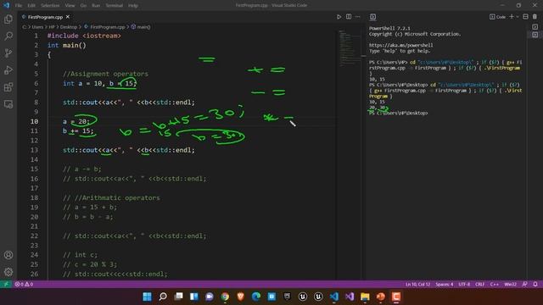Click Ln 10, Col 12 in status bar
This screenshot has width=543, height=305.
(x=417, y=285)
